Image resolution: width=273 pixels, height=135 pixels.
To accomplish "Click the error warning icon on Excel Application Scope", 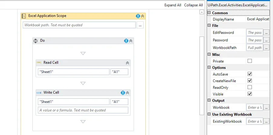I will [x=138, y=16].
